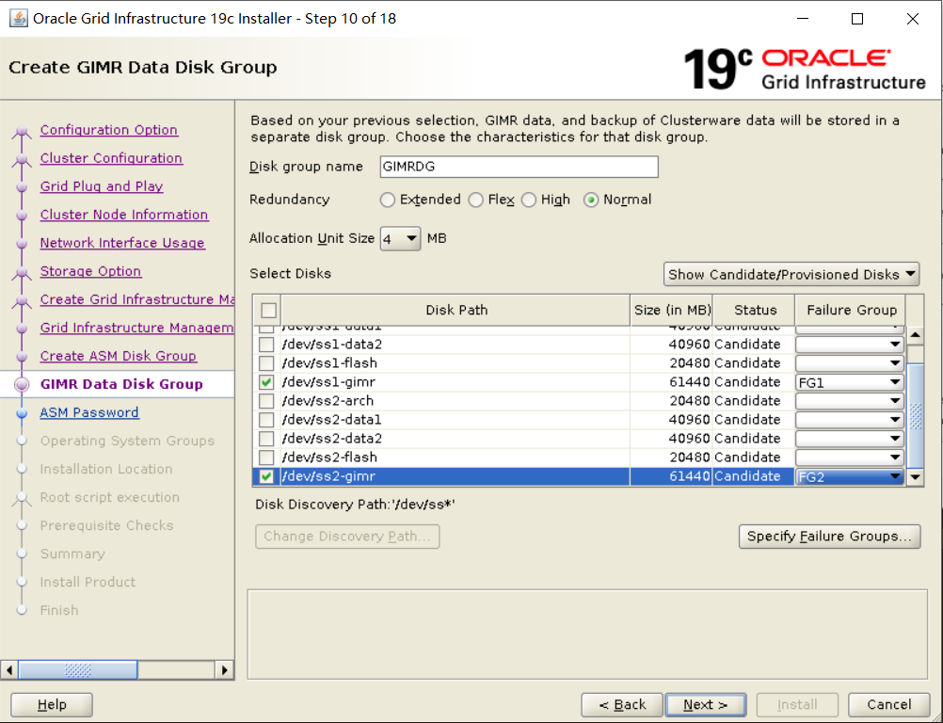The image size is (943, 723).
Task: Click the Help button
Action: click(x=52, y=705)
